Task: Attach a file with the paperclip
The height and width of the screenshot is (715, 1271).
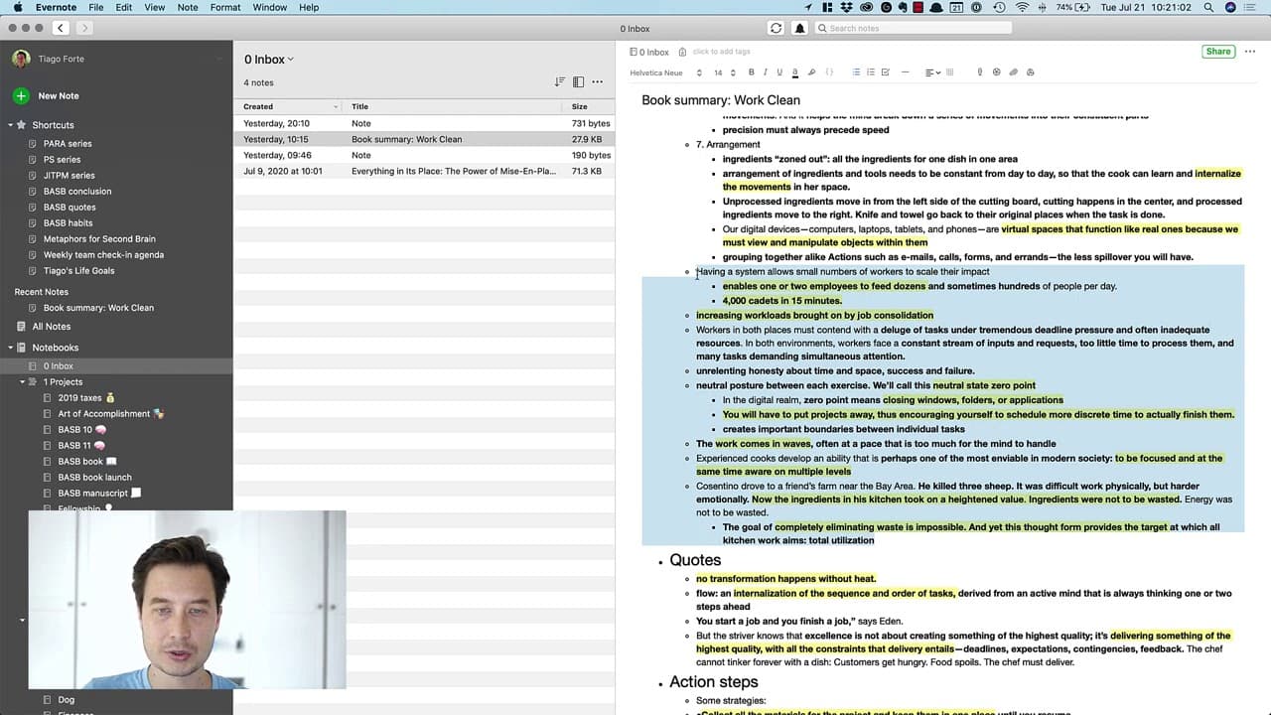Action: point(1014,72)
